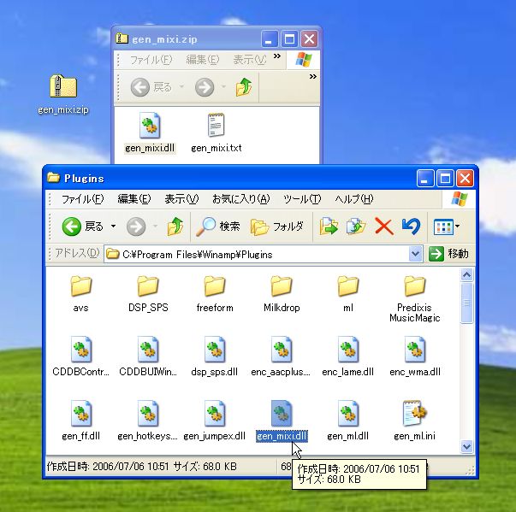The width and height of the screenshot is (516, 512).
Task: Click Move To folder toolbar icon
Action: click(329, 227)
